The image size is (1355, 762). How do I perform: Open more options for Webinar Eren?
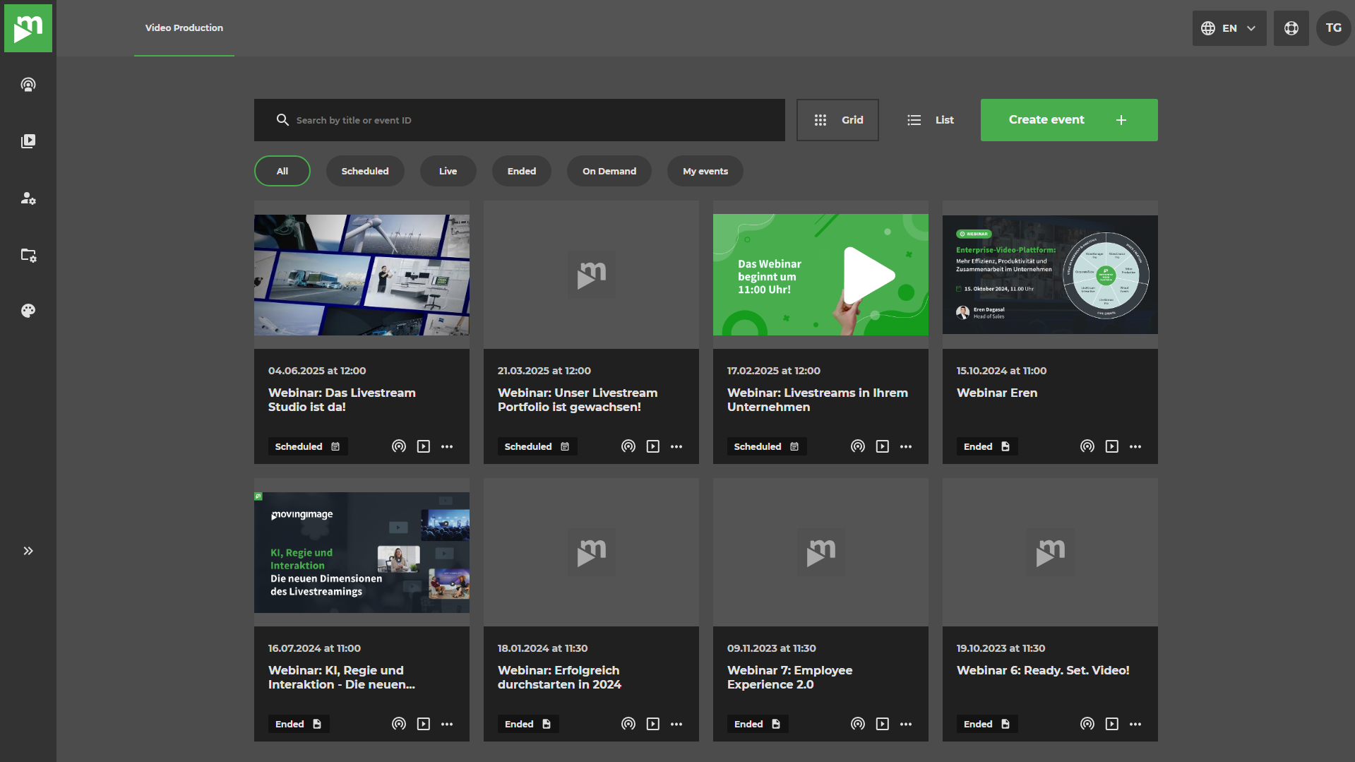coord(1135,446)
